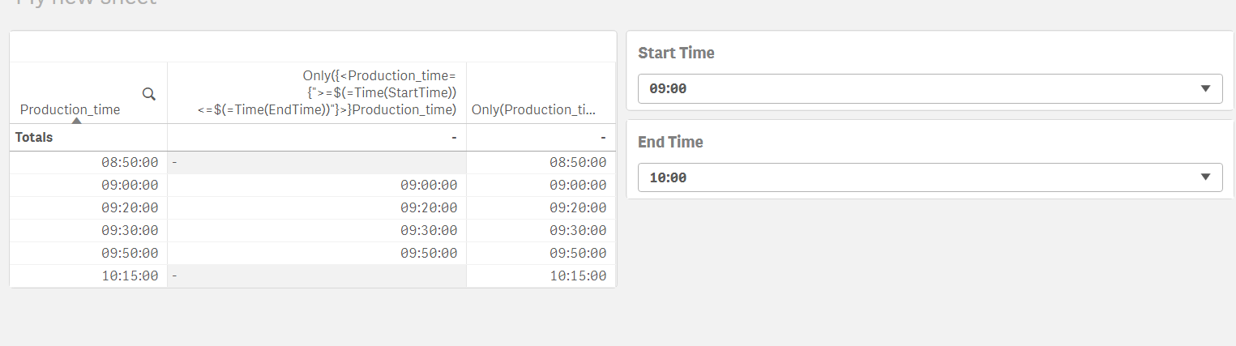Click the truncated Only(Production_ti... column header
1236x346 pixels.
[533, 109]
